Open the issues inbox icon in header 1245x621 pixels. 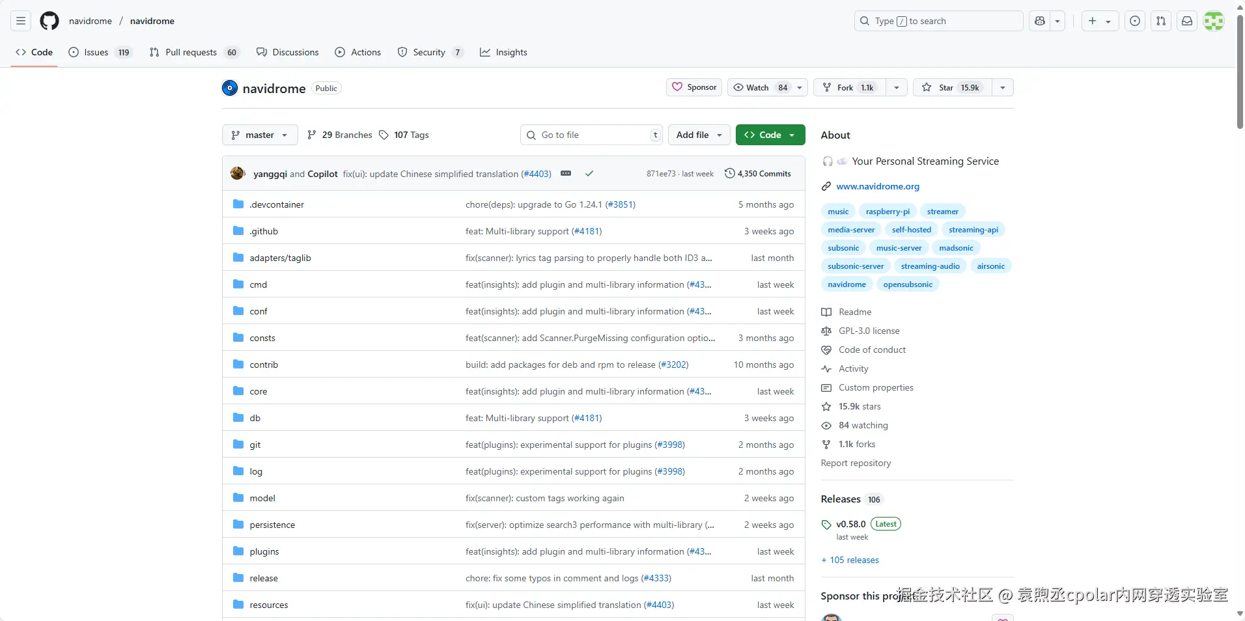(1135, 21)
